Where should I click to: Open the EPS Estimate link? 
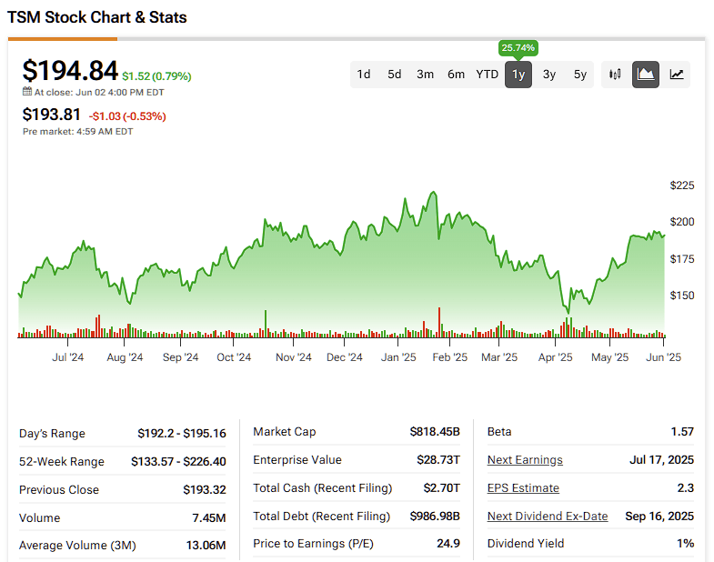pos(523,488)
